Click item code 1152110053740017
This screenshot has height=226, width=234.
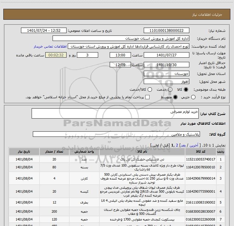pos(201,159)
